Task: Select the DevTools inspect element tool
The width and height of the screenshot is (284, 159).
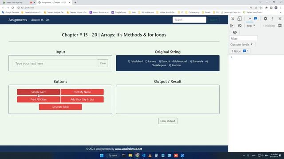Action: pyautogui.click(x=233, y=19)
